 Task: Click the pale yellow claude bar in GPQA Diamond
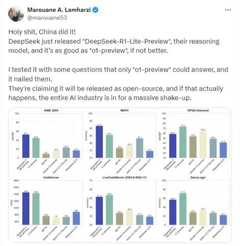203,144
